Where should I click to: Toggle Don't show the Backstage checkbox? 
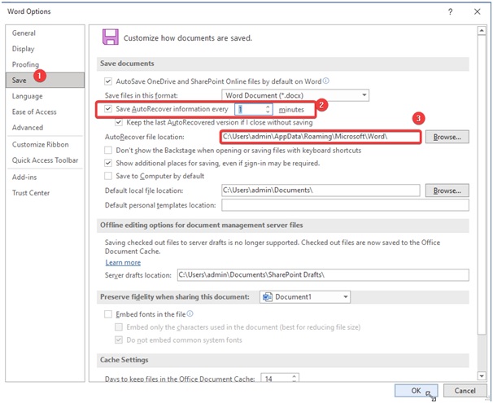tap(109, 151)
